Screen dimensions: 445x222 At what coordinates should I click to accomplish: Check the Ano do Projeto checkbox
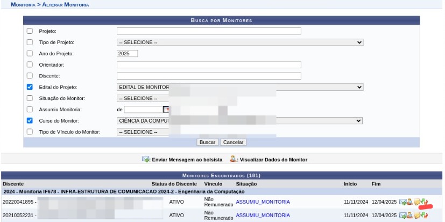(x=30, y=53)
